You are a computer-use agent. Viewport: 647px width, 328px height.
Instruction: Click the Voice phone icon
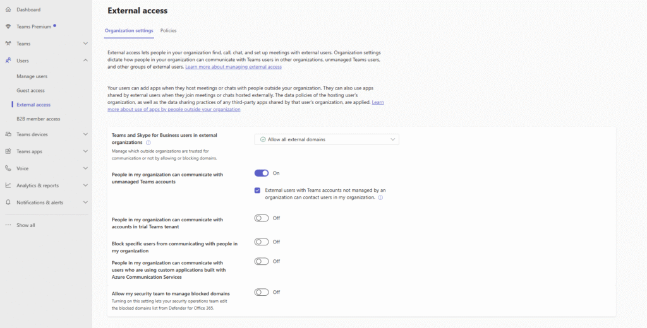[x=8, y=168]
